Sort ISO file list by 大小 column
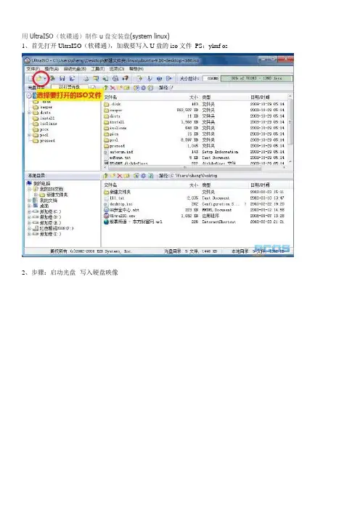This screenshot has height=510, width=360. (x=193, y=97)
